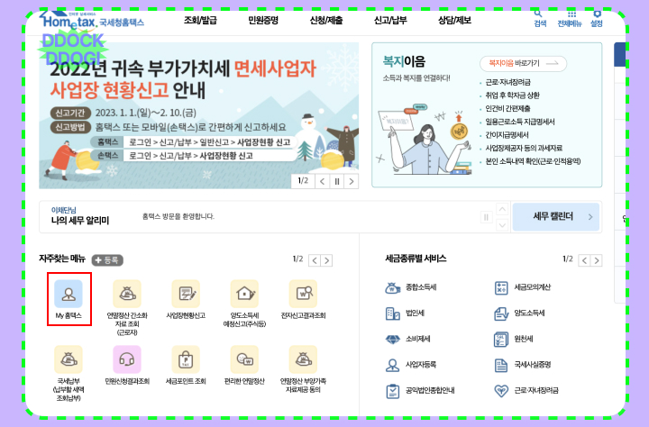The width and height of the screenshot is (649, 427).
Task: Pause the 나의 세무 알리미 ticker
Action: click(x=486, y=217)
